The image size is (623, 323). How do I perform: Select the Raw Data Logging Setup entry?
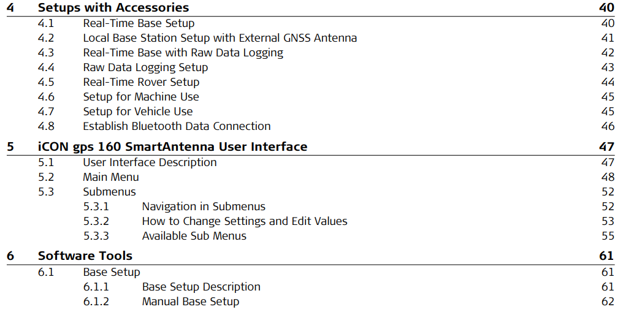(145, 67)
